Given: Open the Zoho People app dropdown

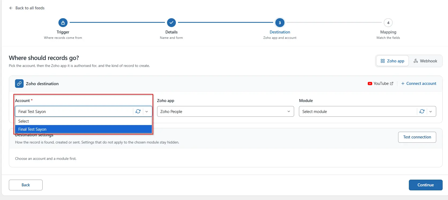Looking at the screenshot, I should pos(225,111).
